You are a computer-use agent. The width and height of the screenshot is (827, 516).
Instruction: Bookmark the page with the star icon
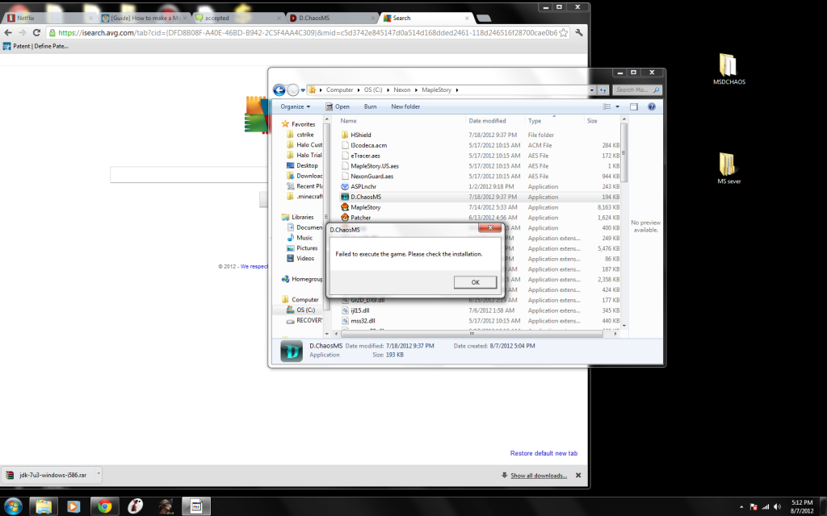(x=563, y=32)
